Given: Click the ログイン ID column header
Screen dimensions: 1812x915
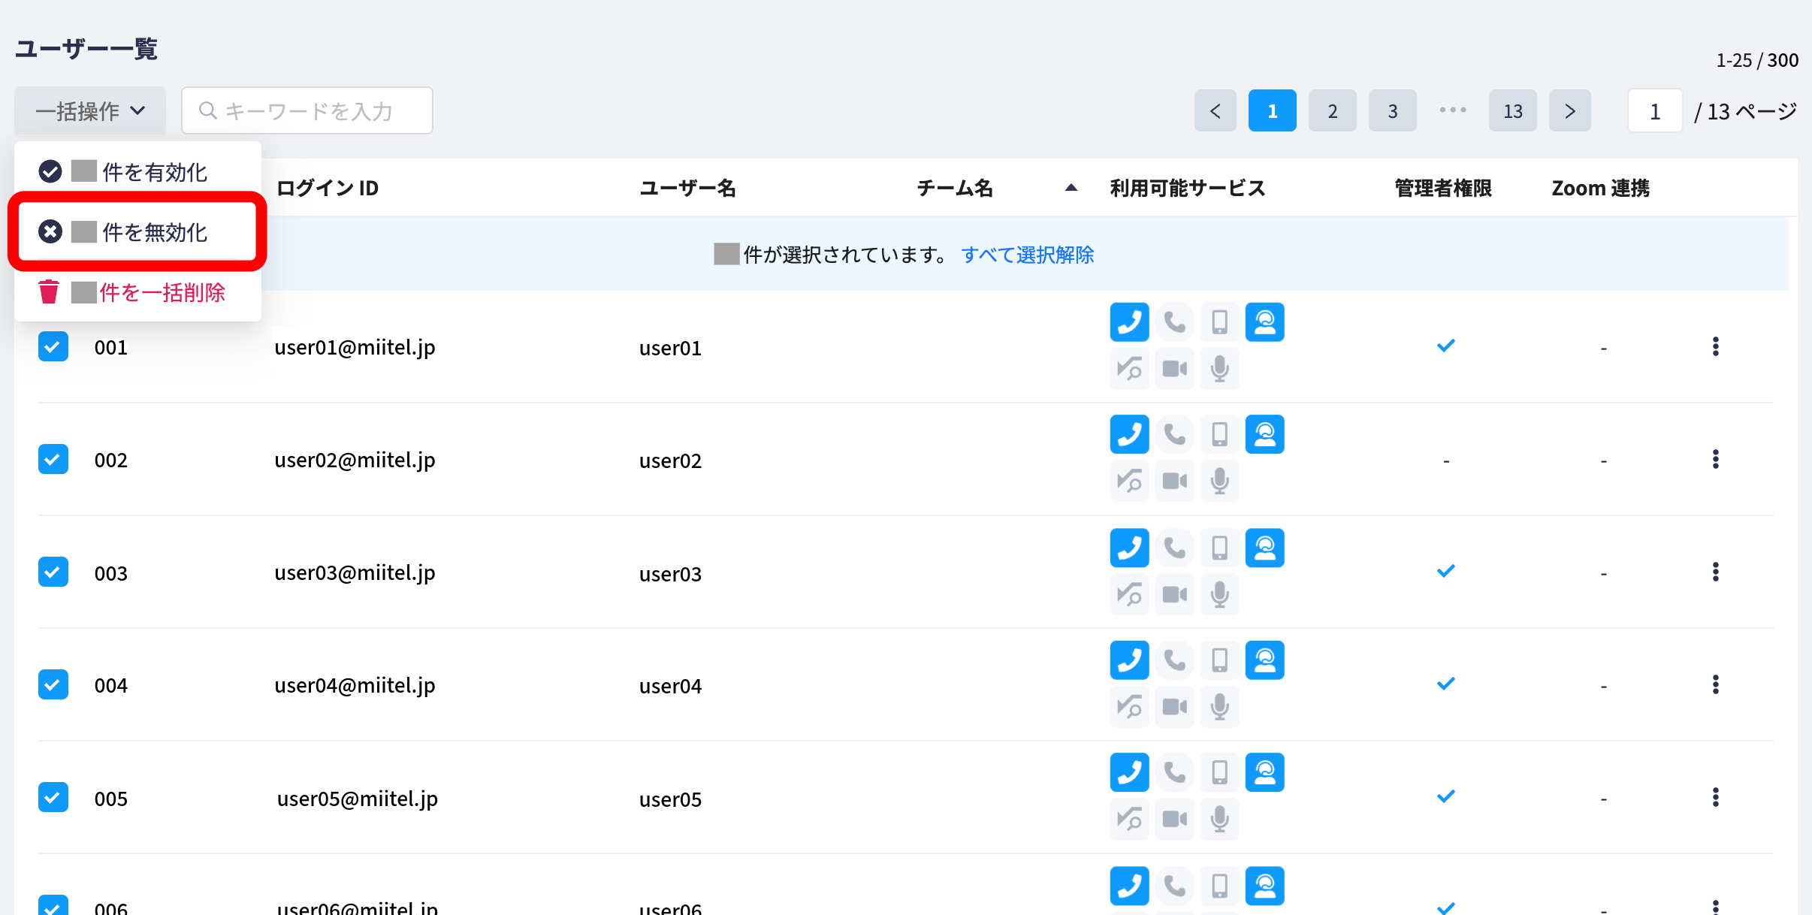Looking at the screenshot, I should pos(328,188).
